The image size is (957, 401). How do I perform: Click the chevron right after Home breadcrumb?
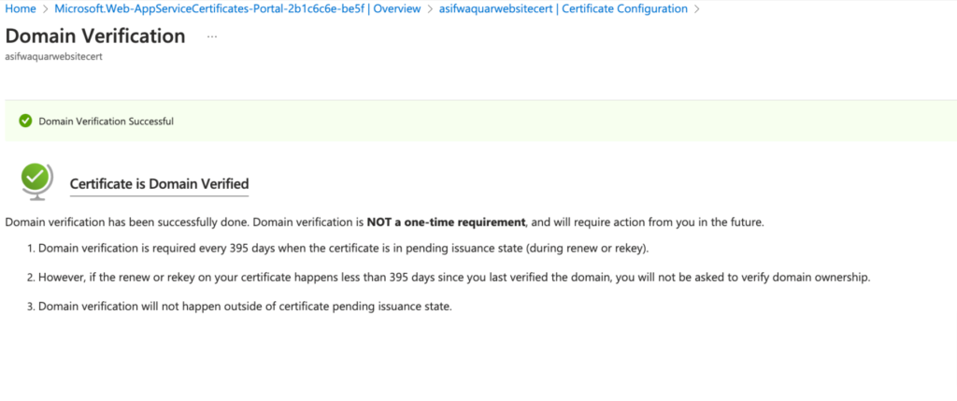tap(43, 8)
